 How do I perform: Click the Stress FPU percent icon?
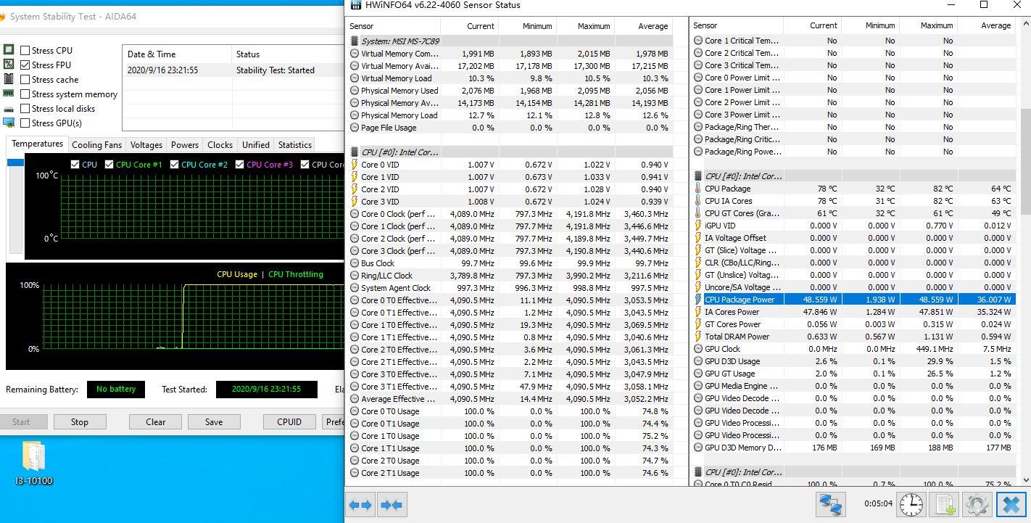click(9, 65)
